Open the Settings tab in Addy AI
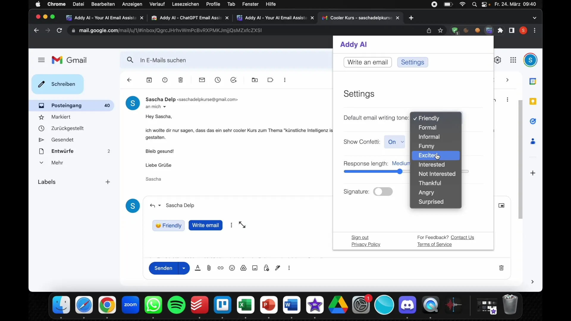 click(x=412, y=62)
